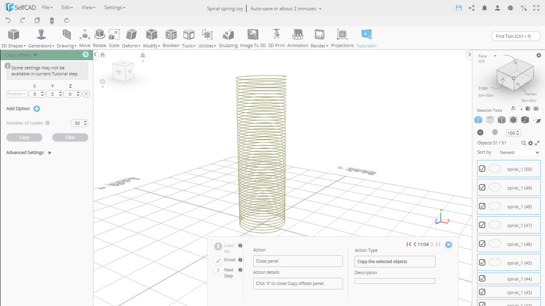Open the Auto-save options dropdown
Screen dimensions: 545x306
pyautogui.click(x=320, y=9)
